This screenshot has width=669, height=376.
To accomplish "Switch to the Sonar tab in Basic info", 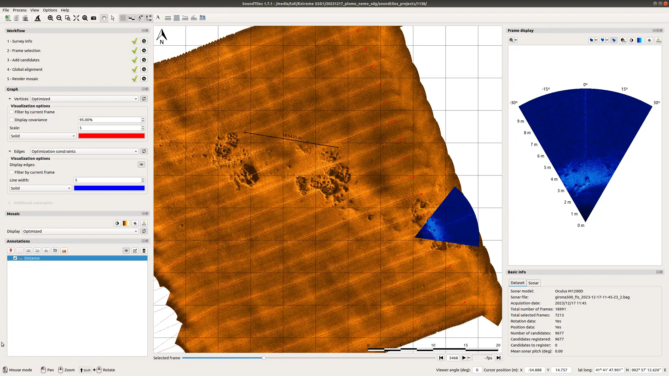I will (533, 282).
